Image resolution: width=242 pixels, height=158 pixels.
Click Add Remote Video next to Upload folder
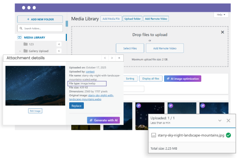156,19
